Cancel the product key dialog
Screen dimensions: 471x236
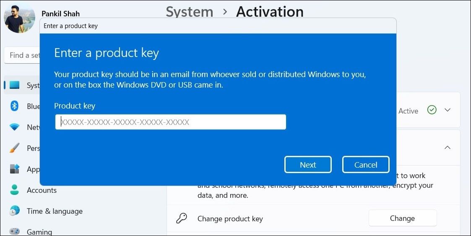coord(365,165)
